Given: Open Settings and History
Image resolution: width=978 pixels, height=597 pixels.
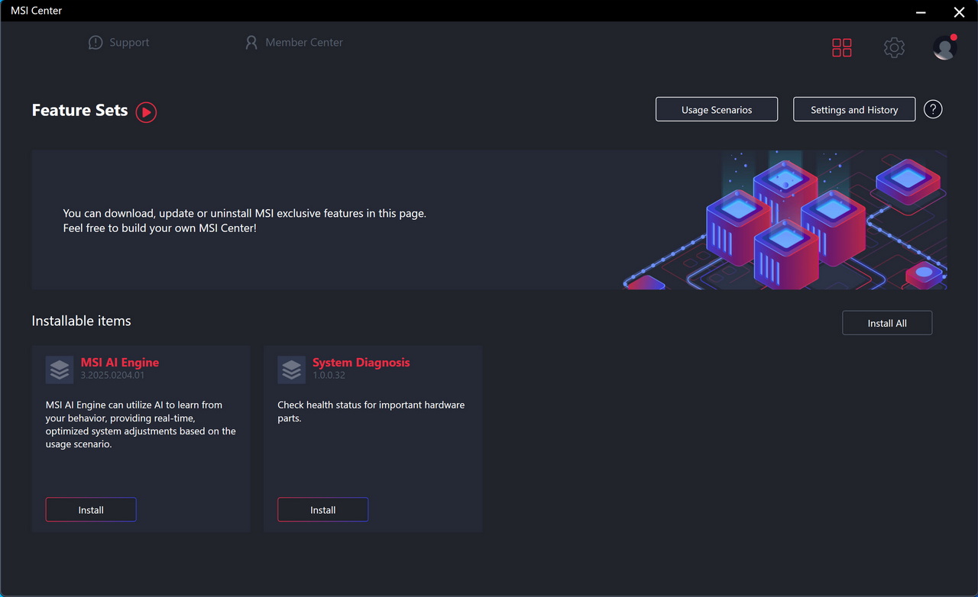Looking at the screenshot, I should click(854, 109).
